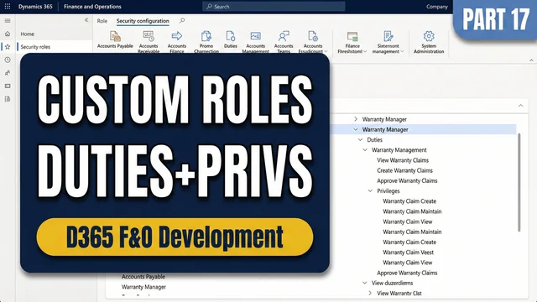
Task: Collapse the View duzerdiems node
Action: point(365,283)
